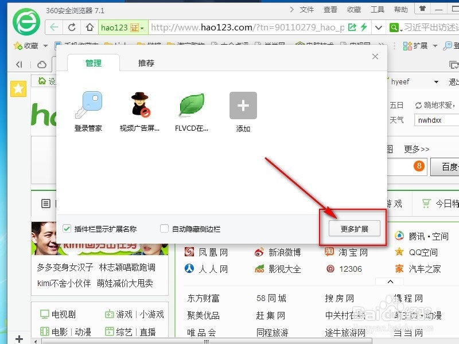The width and height of the screenshot is (459, 344).
Task: Open the 帮助 menu
Action: [x=400, y=10]
